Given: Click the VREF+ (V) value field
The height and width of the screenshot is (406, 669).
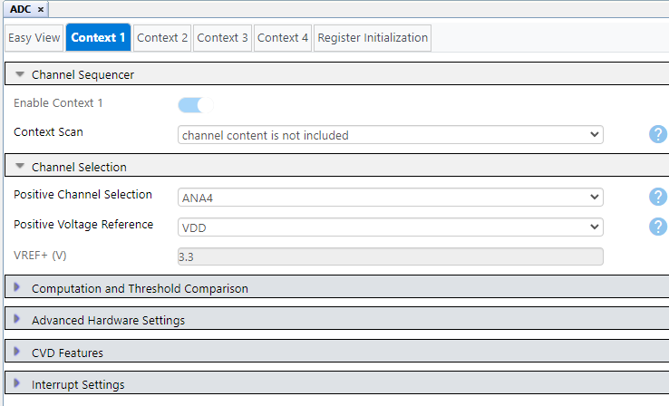Looking at the screenshot, I should click(390, 257).
